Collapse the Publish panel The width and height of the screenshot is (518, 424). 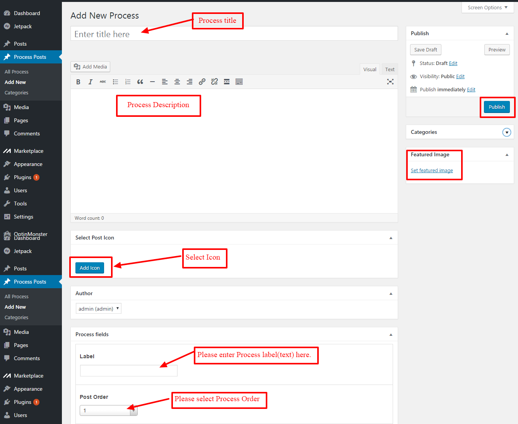click(x=507, y=34)
